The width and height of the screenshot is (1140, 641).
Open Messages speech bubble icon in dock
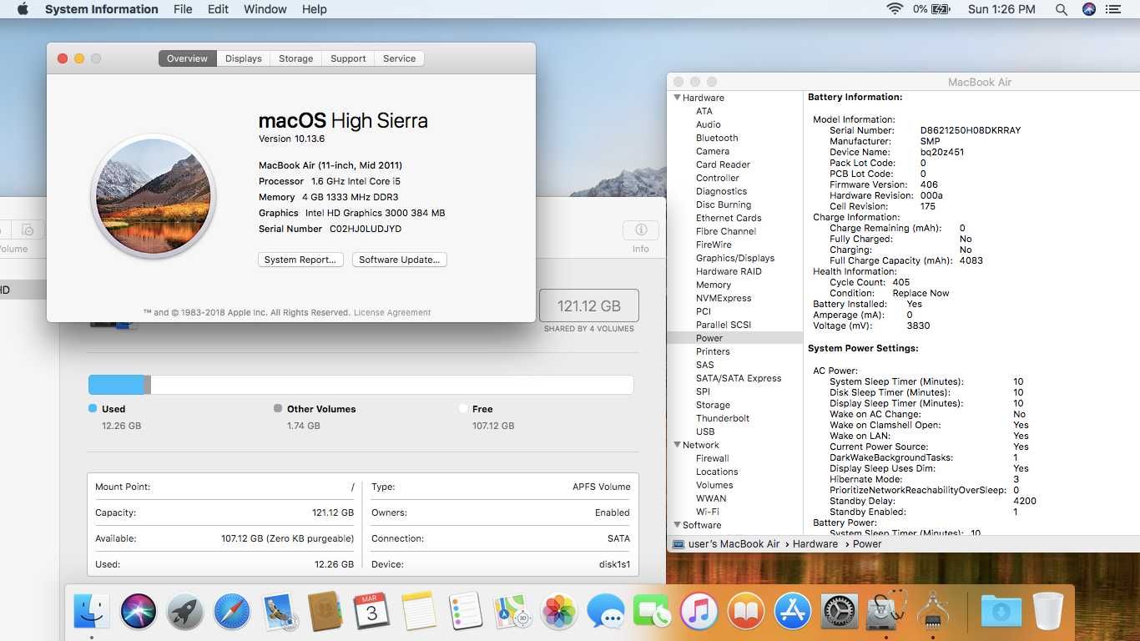pyautogui.click(x=606, y=612)
